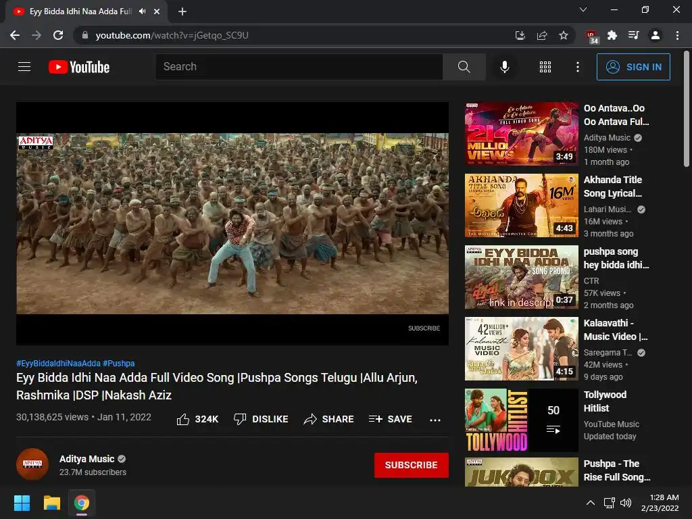Image resolution: width=692 pixels, height=519 pixels.
Task: Open the YouTube guide hamburger menu
Action: coord(24,67)
